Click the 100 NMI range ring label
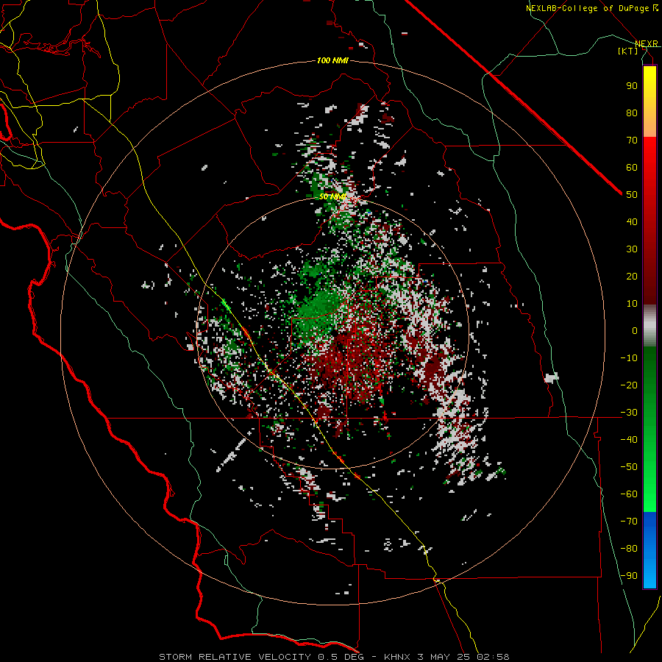Screen dimensions: 662x662 [332, 61]
